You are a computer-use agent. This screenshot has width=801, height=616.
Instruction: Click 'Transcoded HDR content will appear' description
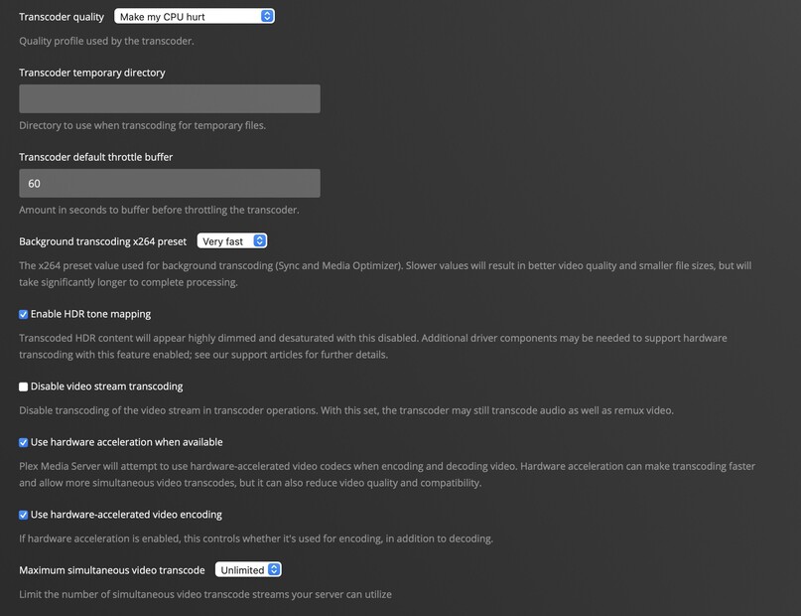point(373,346)
